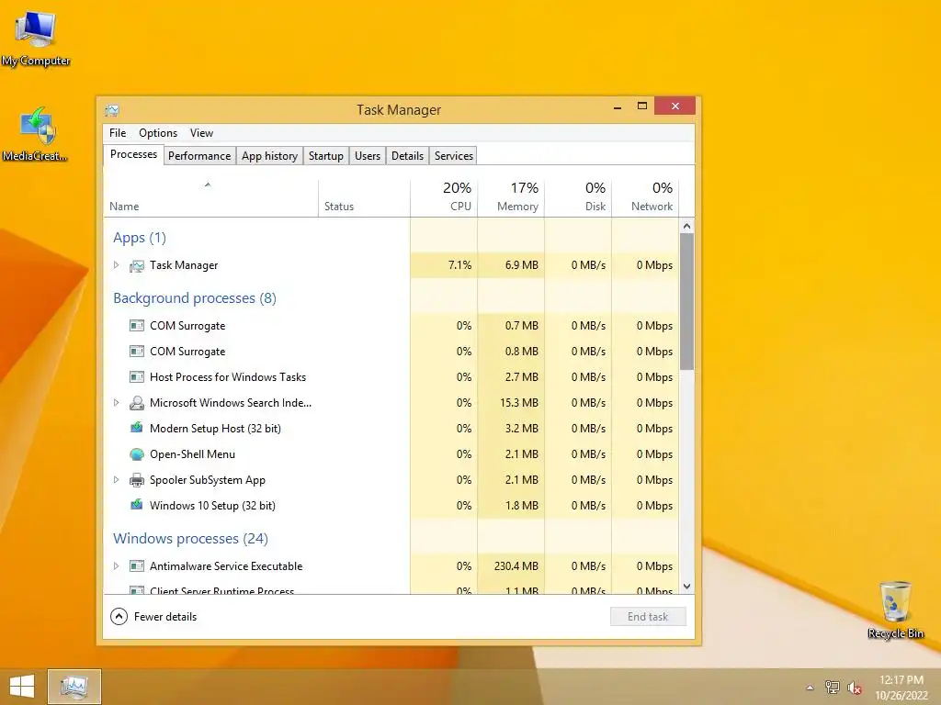Switch to the App history tab

pyautogui.click(x=269, y=156)
